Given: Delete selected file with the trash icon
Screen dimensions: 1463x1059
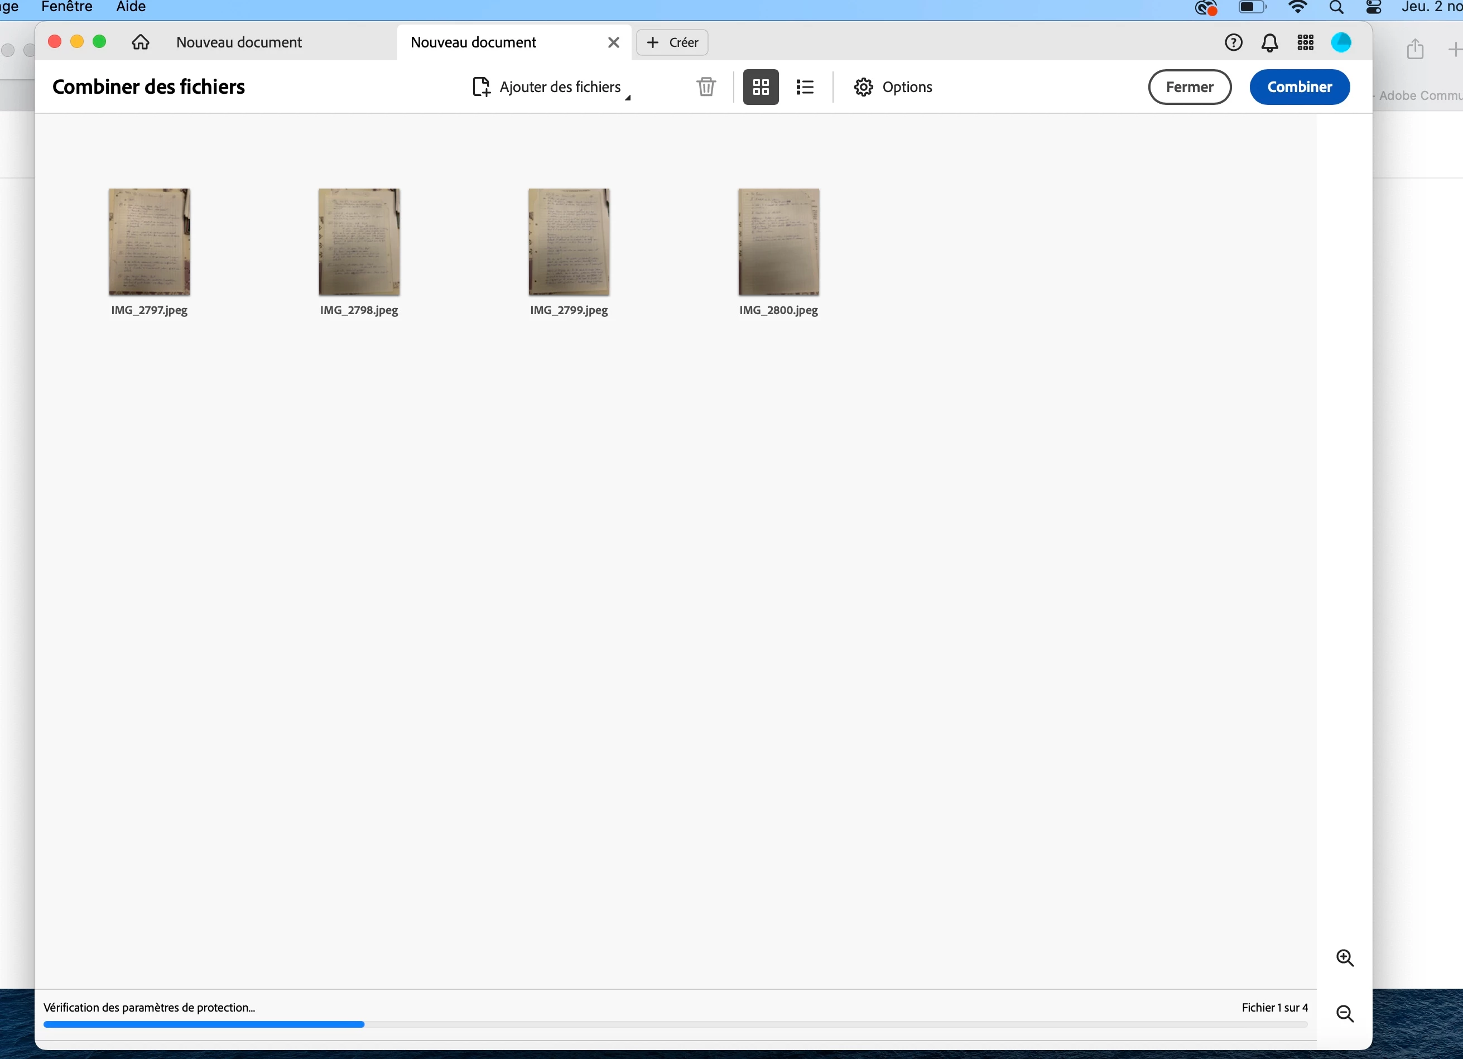Looking at the screenshot, I should click(x=706, y=87).
